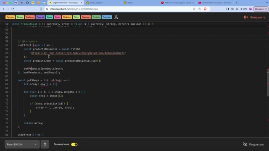Select the Джахар participant tag

(86, 17)
